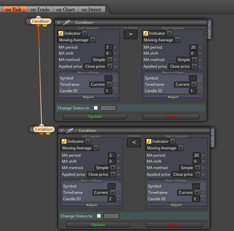This screenshot has width=234, height=231.
Task: Click Candle ID field in Condition 2 left operand
Action: click(x=111, y=199)
